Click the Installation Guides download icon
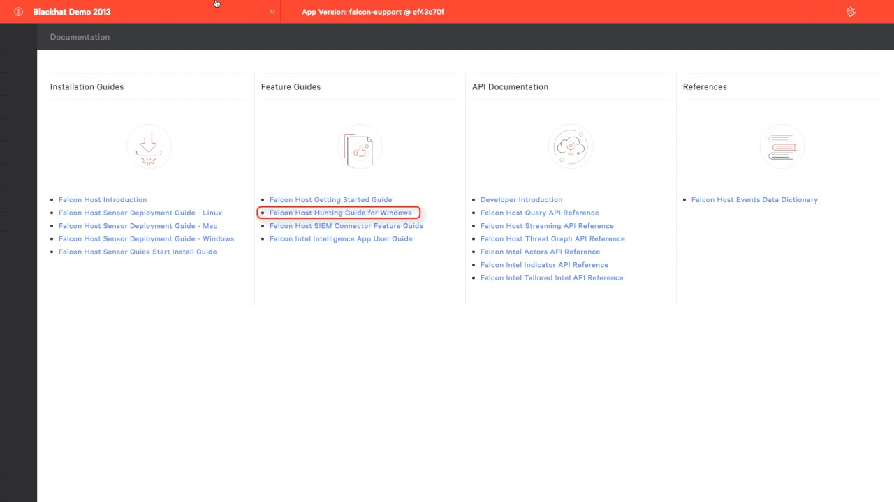 tap(149, 146)
